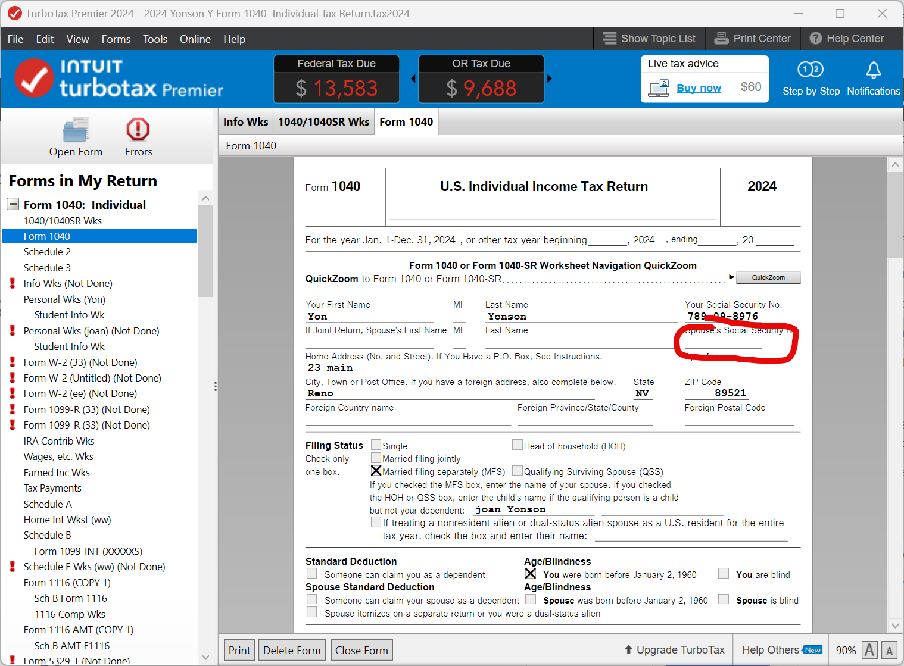The width and height of the screenshot is (904, 666).
Task: Switch to Info Wks tab
Action: tap(245, 121)
